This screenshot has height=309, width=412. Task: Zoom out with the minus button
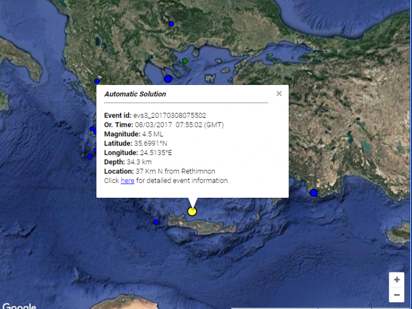[x=397, y=295]
